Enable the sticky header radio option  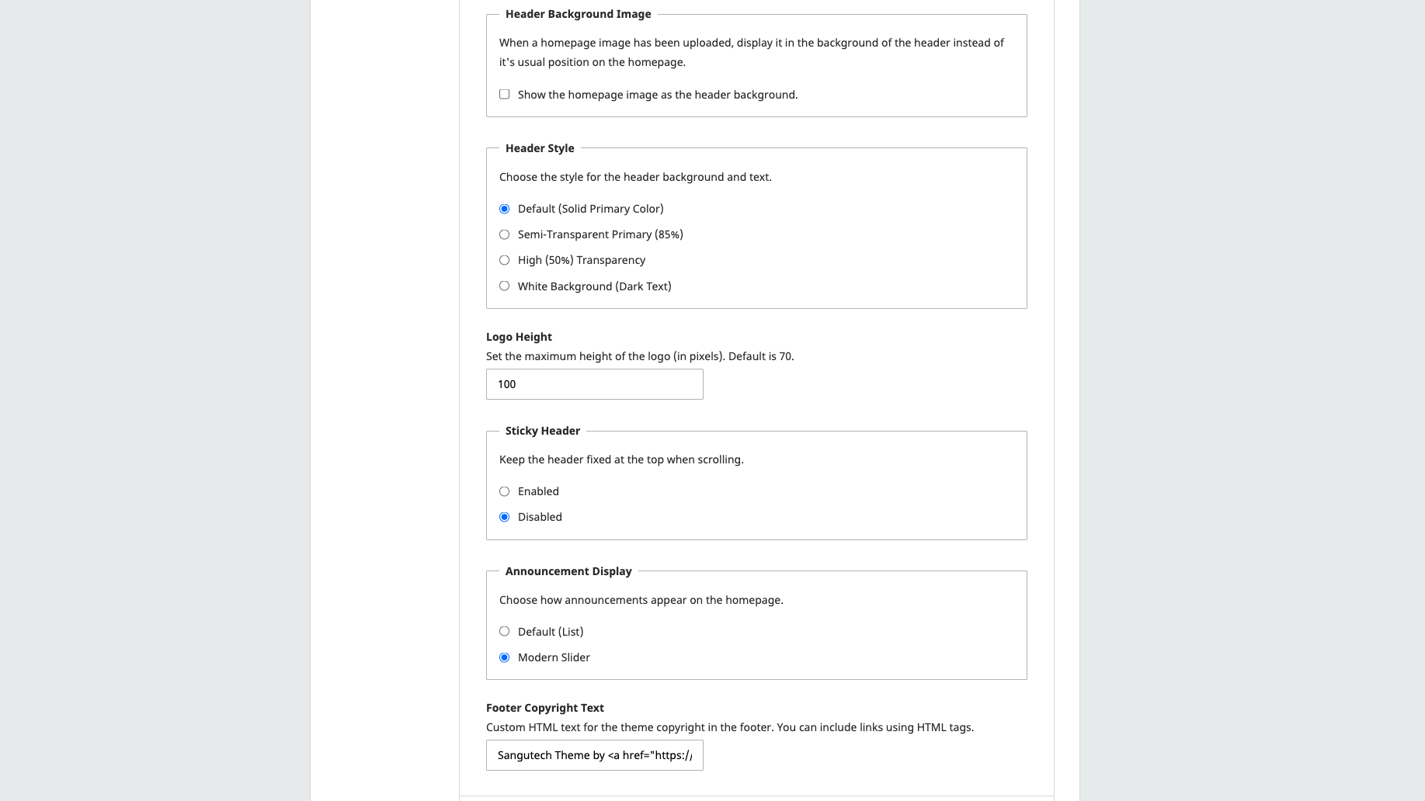(505, 491)
